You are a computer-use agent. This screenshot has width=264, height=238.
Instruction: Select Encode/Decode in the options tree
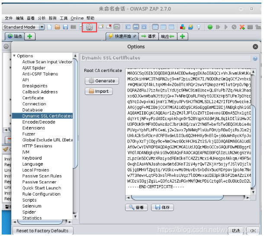[x=39, y=122]
